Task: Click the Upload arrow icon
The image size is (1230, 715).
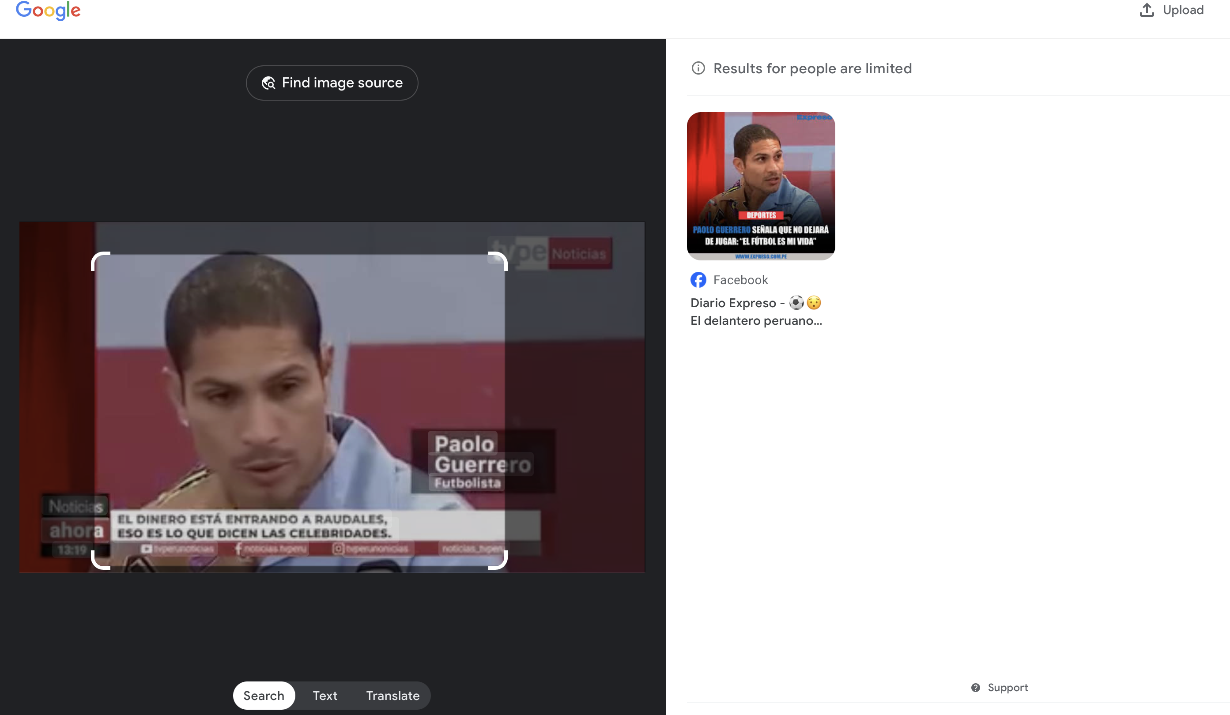Action: 1147,10
